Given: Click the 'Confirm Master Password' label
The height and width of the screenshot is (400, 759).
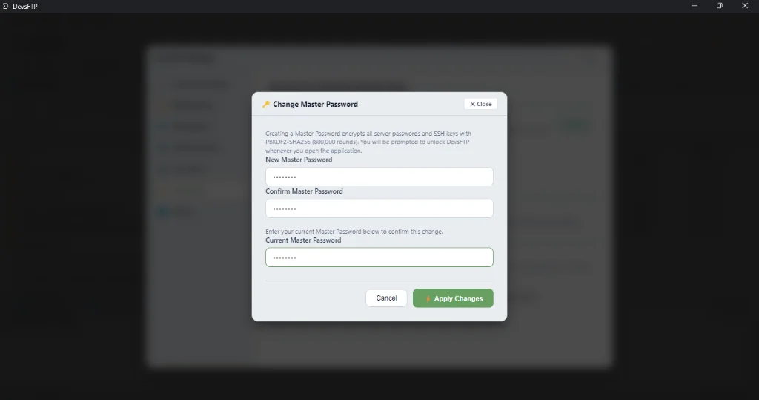Looking at the screenshot, I should [x=304, y=191].
